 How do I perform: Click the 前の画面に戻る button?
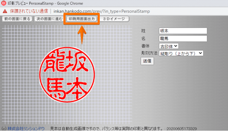pyautogui.click(x=17, y=19)
